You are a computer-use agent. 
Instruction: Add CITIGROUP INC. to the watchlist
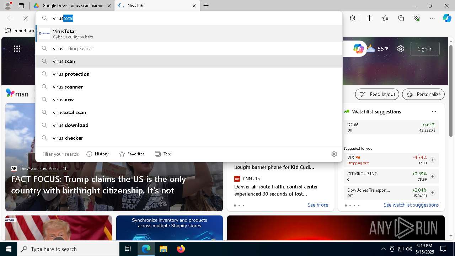(433, 176)
